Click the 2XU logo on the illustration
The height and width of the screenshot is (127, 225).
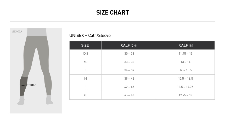coord(17,31)
